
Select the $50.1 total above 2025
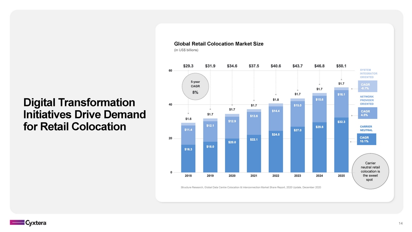pos(341,66)
